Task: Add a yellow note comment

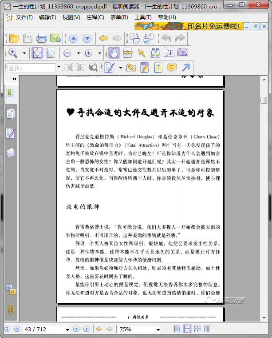Action: [172, 68]
